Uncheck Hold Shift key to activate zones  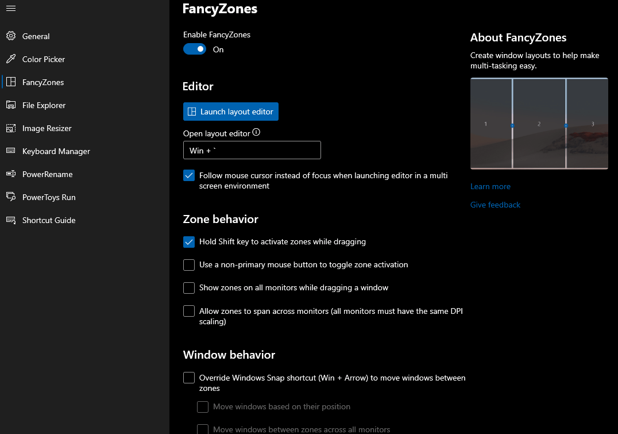point(189,242)
